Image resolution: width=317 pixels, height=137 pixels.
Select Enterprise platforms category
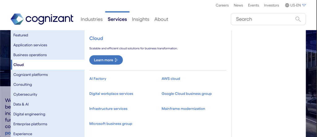click(47, 124)
